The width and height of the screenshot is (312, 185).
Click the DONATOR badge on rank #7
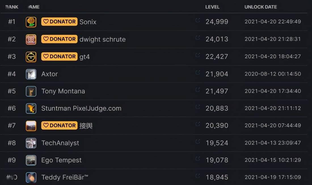59,125
